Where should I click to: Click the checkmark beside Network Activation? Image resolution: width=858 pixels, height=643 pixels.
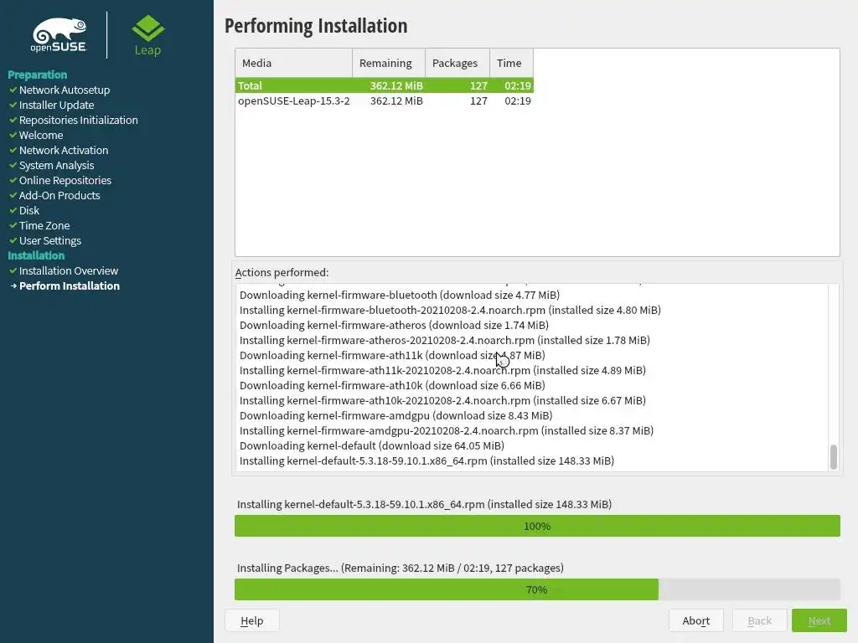[x=13, y=150]
